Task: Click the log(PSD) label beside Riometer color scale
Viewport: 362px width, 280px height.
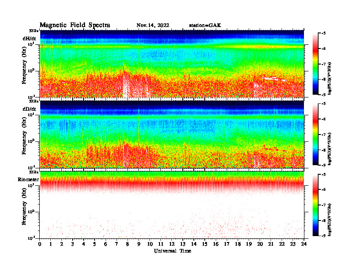Action: pyautogui.click(x=330, y=220)
